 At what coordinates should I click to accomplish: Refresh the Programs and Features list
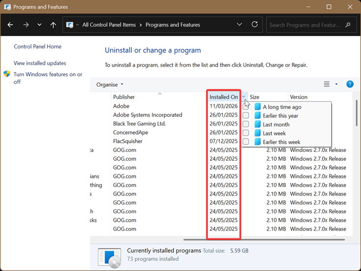tap(255, 24)
